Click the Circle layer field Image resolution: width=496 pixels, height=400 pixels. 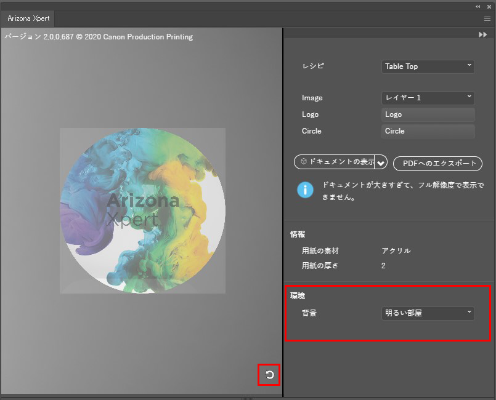tap(428, 131)
